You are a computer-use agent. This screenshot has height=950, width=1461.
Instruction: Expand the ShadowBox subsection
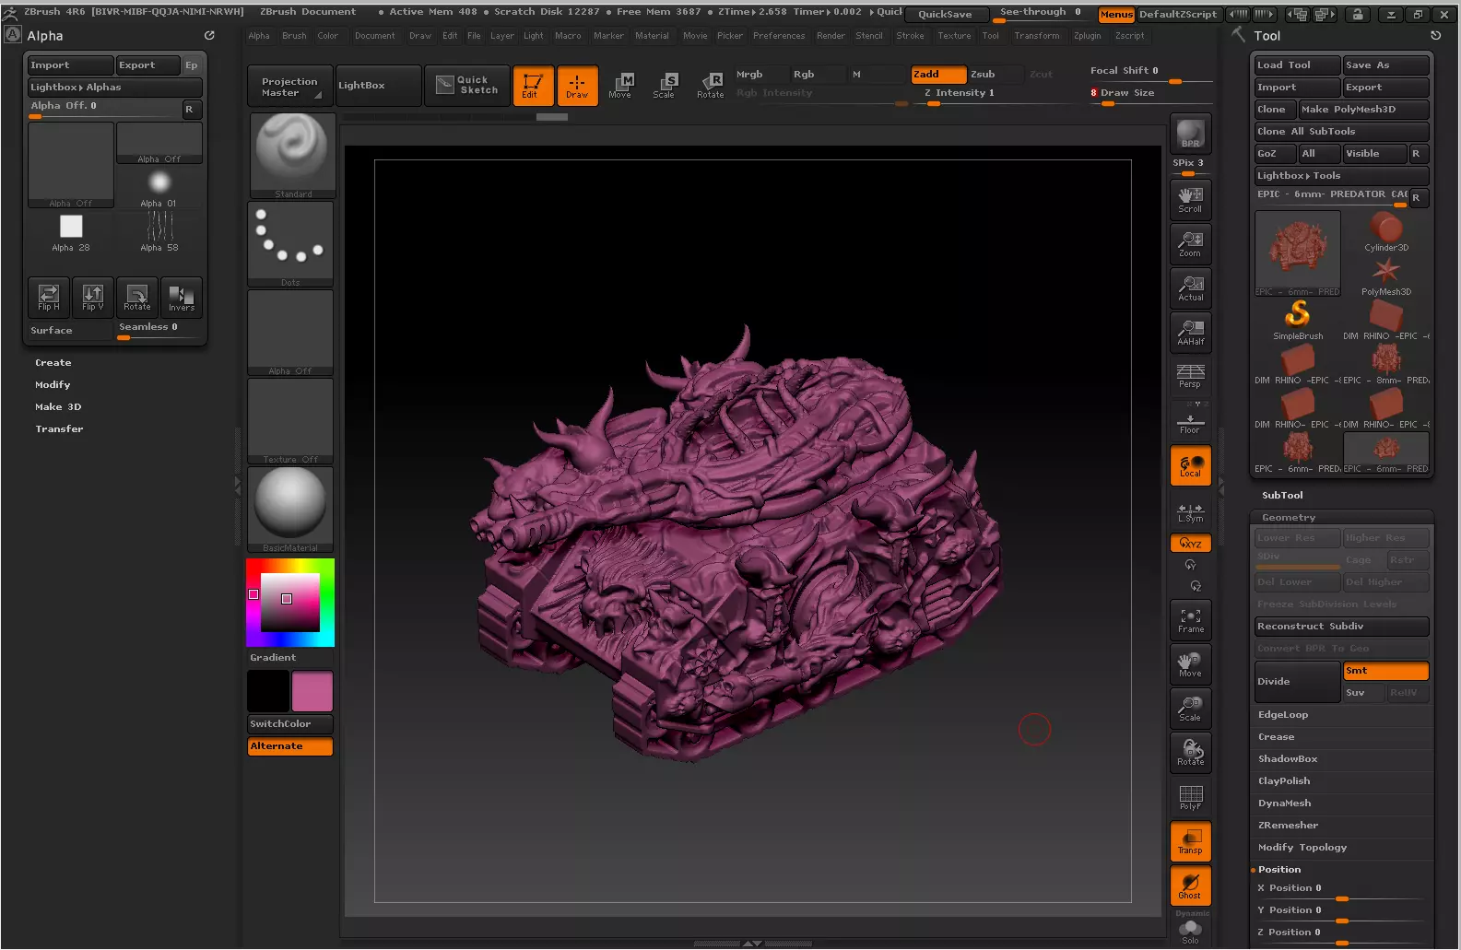pos(1288,759)
